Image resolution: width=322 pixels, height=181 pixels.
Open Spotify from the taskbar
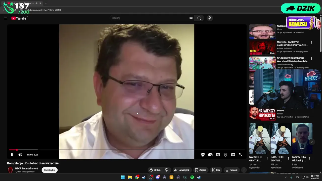(192, 177)
